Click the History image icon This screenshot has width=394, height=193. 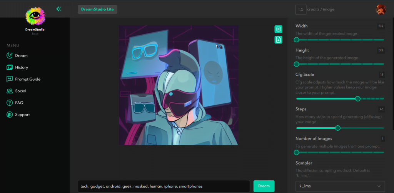click(x=10, y=68)
